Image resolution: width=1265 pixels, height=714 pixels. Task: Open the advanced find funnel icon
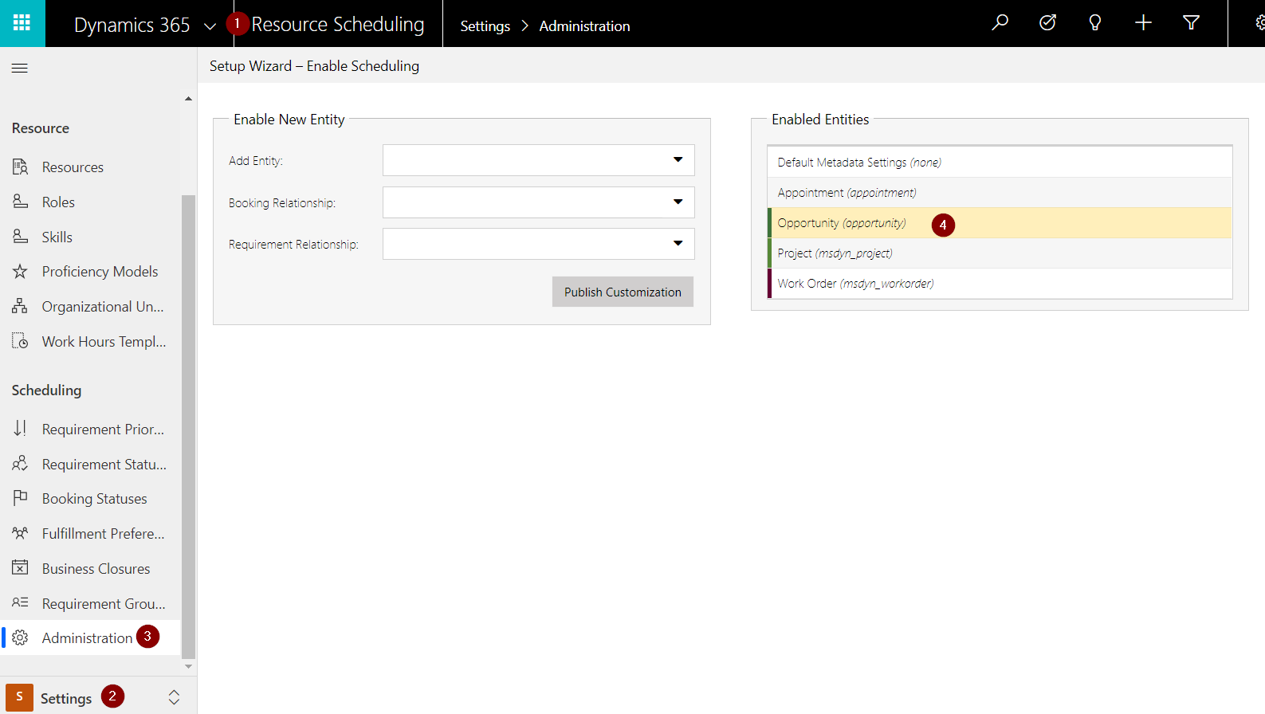point(1191,23)
